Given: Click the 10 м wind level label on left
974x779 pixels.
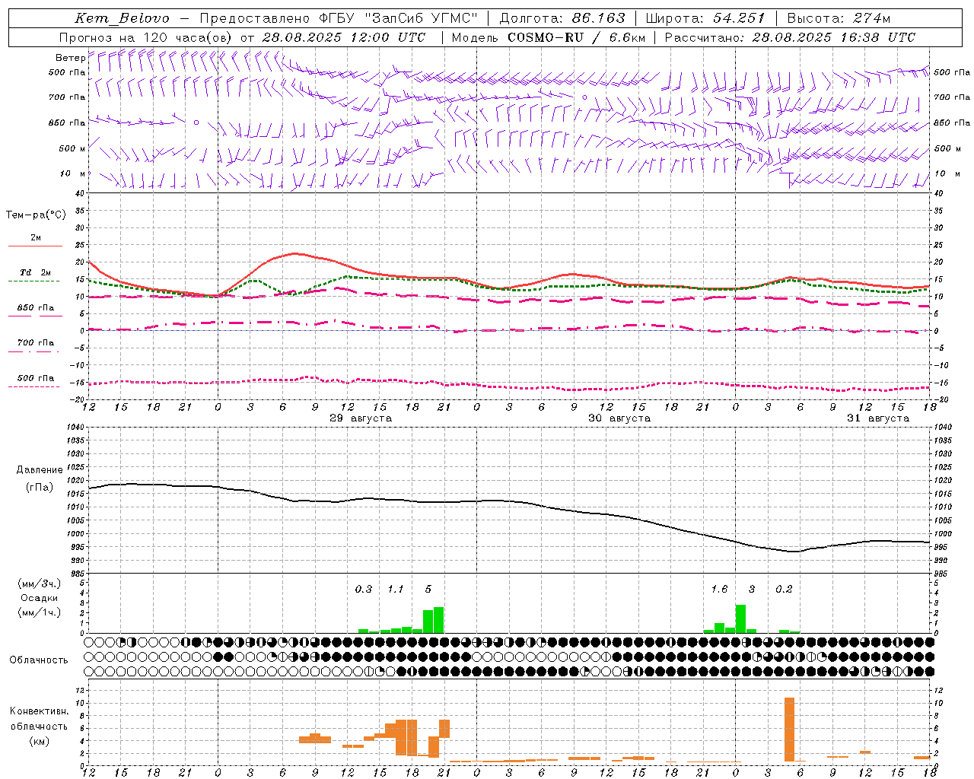Looking at the screenshot, I should (72, 174).
